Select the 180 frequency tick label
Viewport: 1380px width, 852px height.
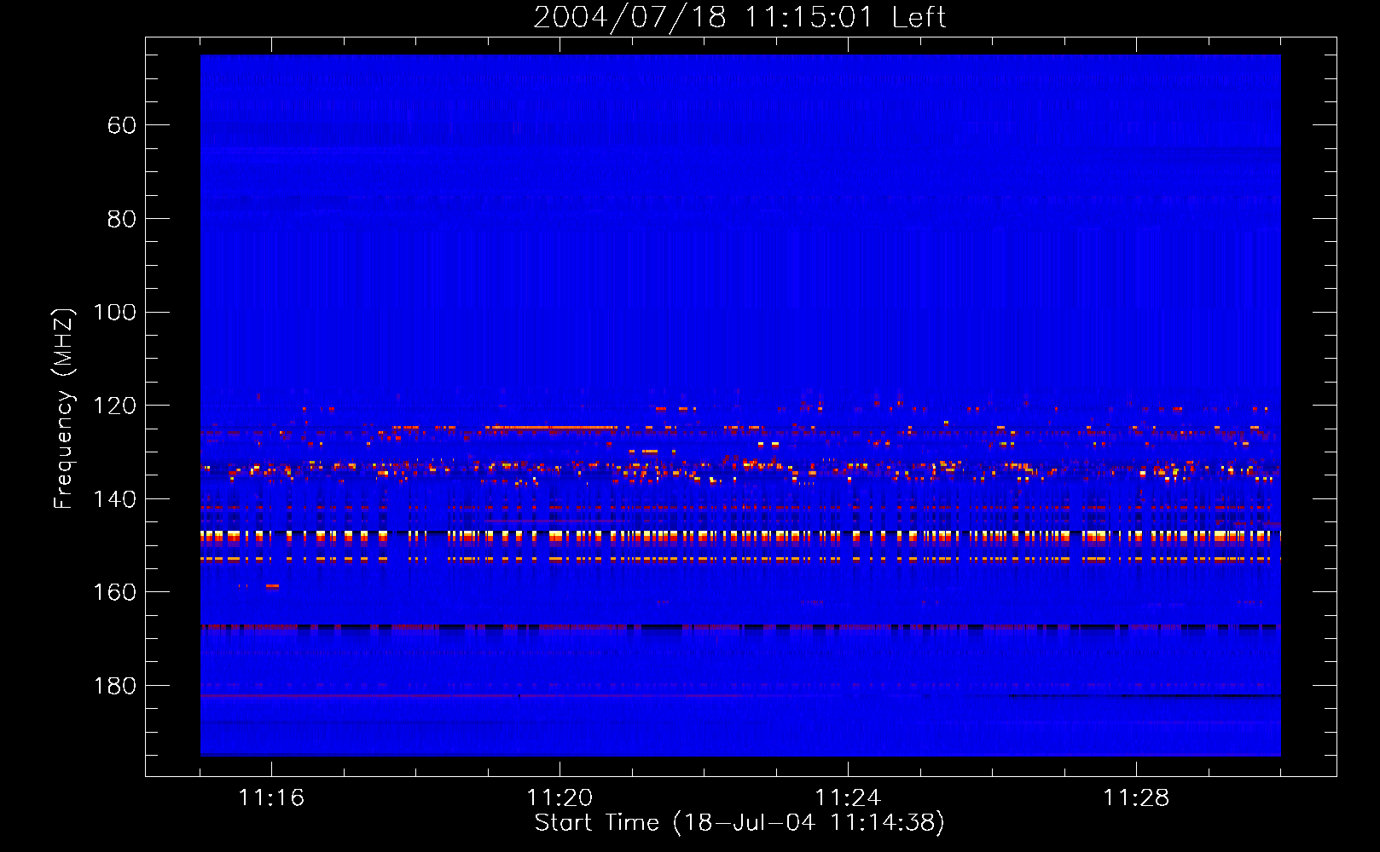(x=114, y=686)
